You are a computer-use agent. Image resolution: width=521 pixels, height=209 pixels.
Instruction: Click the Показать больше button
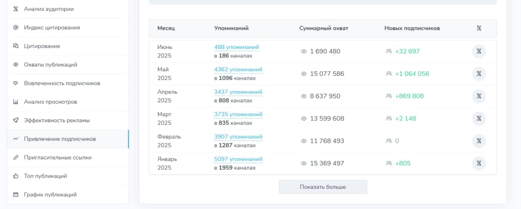point(323,187)
